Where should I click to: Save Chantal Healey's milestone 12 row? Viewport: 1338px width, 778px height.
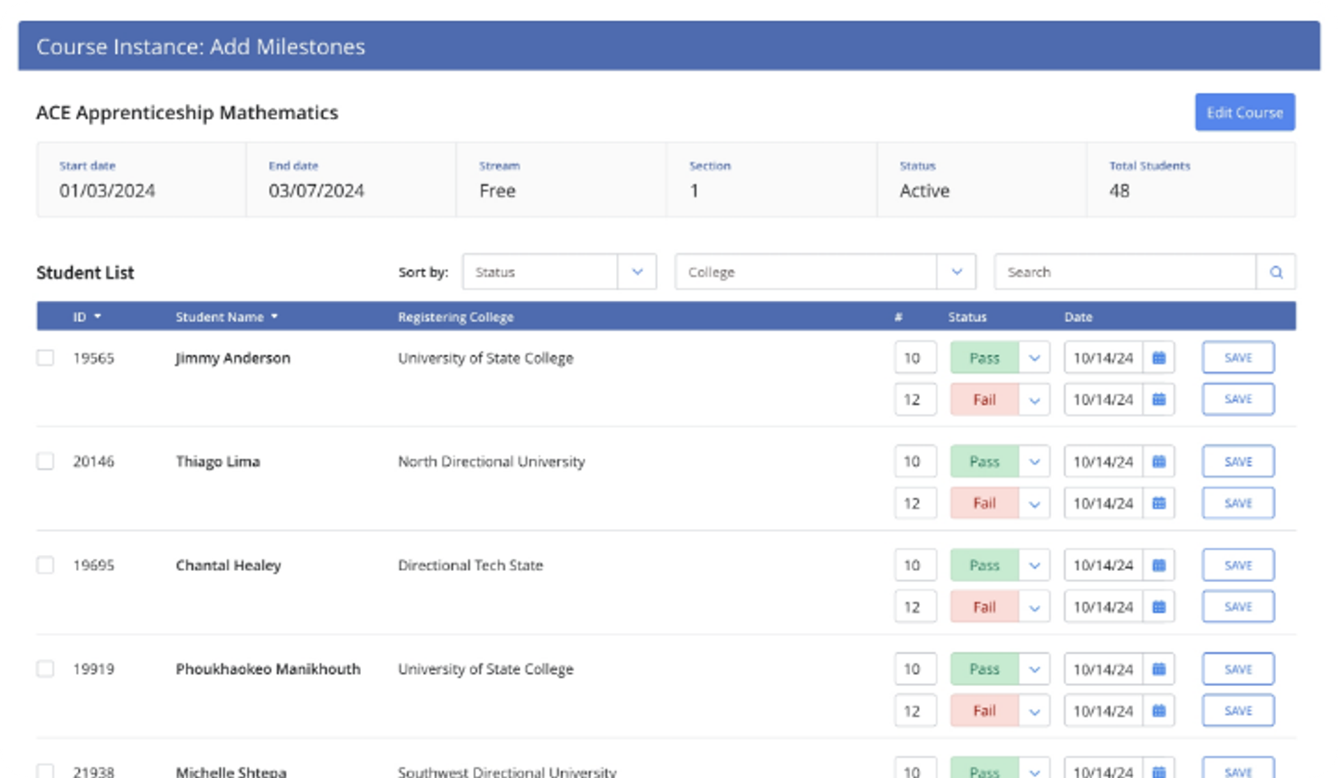1238,607
